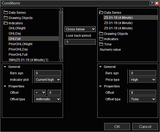Open the left Offset plus sign dropdown

[x=40, y=92]
